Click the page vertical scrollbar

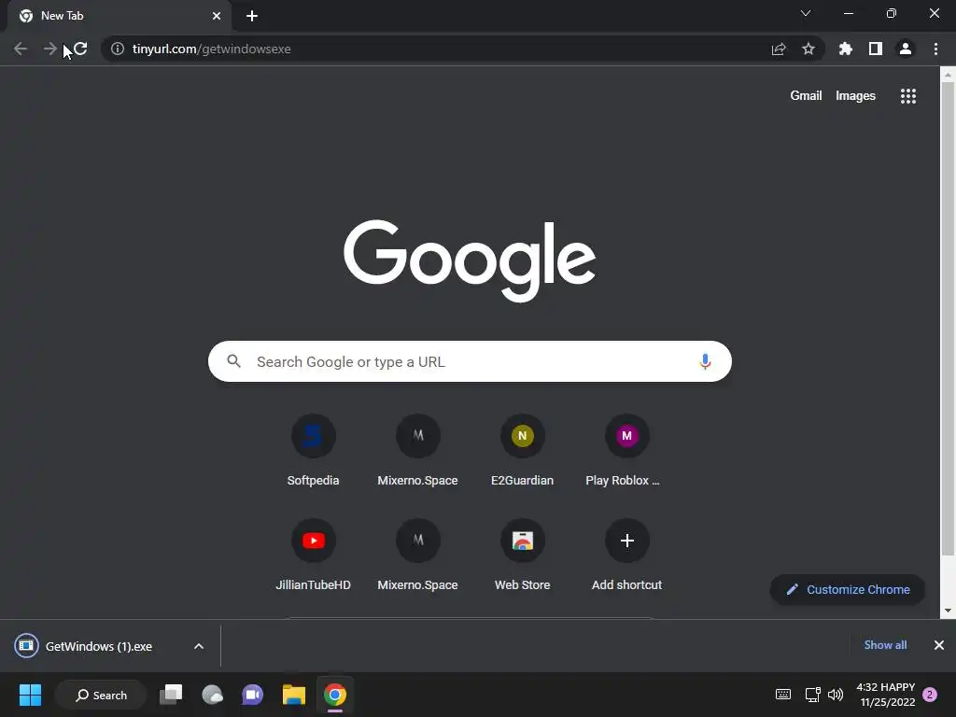948,317
